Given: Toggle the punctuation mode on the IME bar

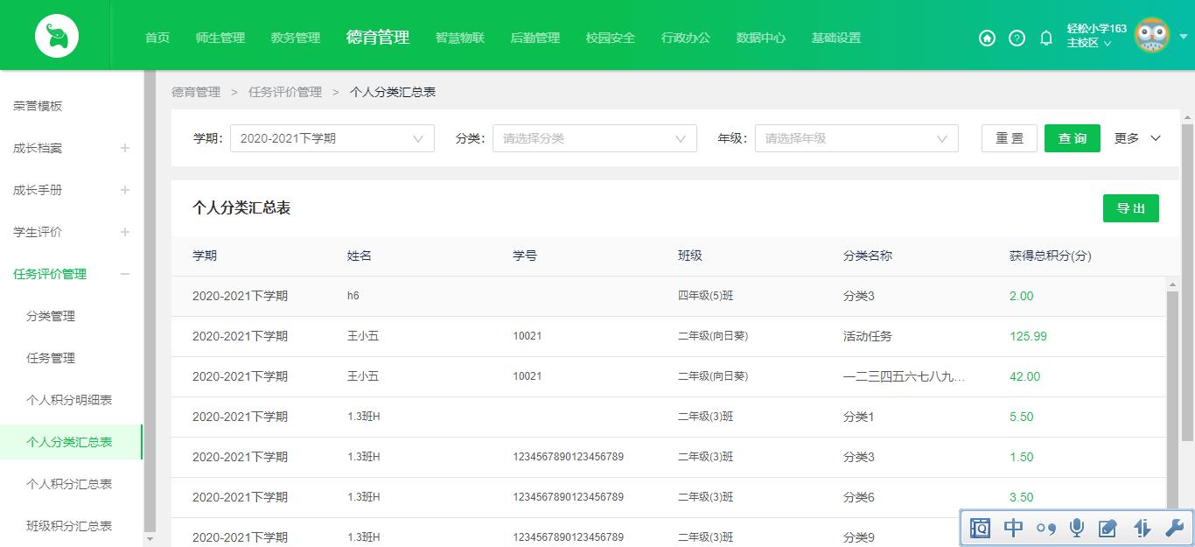Looking at the screenshot, I should (x=1045, y=529).
